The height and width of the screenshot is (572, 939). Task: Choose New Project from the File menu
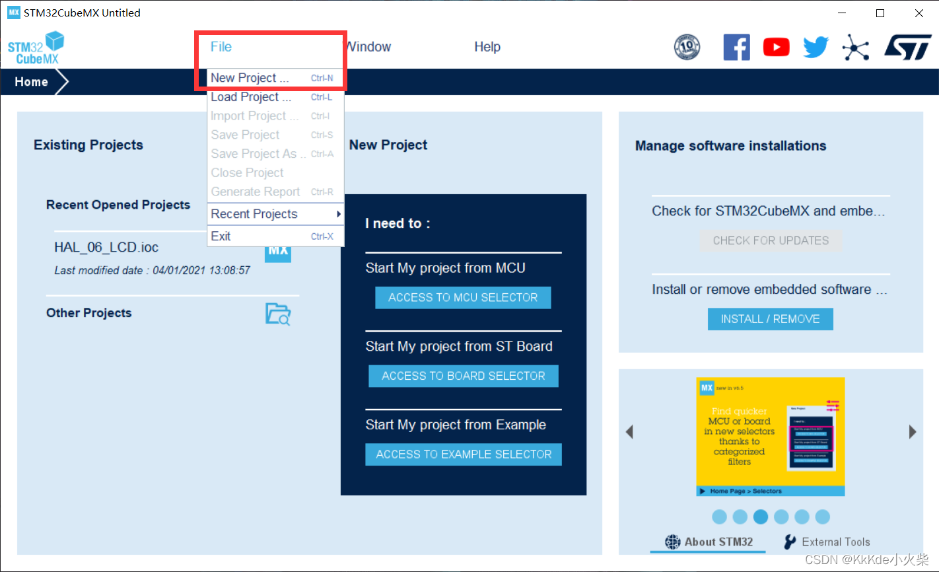coord(275,78)
